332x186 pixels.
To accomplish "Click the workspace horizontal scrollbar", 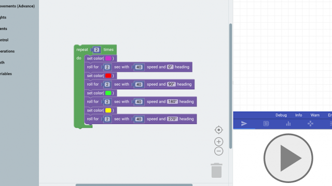I will 134,185.
